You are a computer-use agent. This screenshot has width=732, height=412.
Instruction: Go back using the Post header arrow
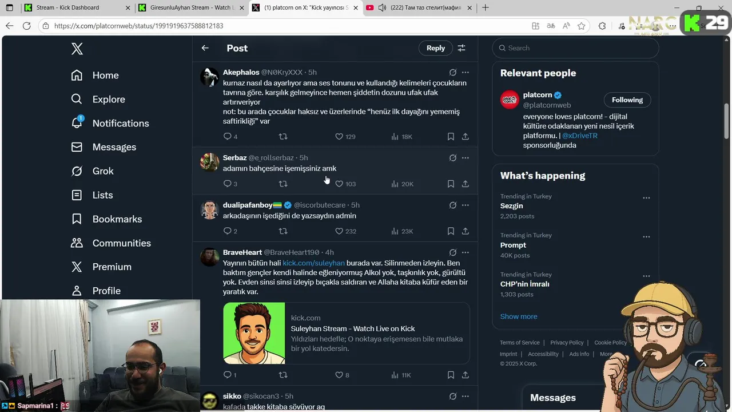point(205,48)
